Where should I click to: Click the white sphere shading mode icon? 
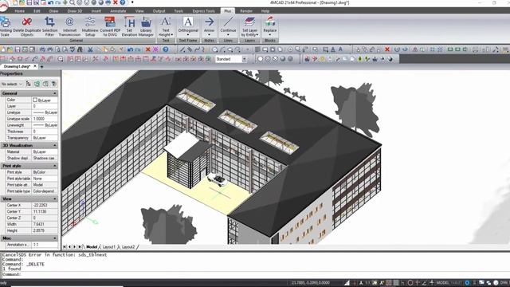261,59
